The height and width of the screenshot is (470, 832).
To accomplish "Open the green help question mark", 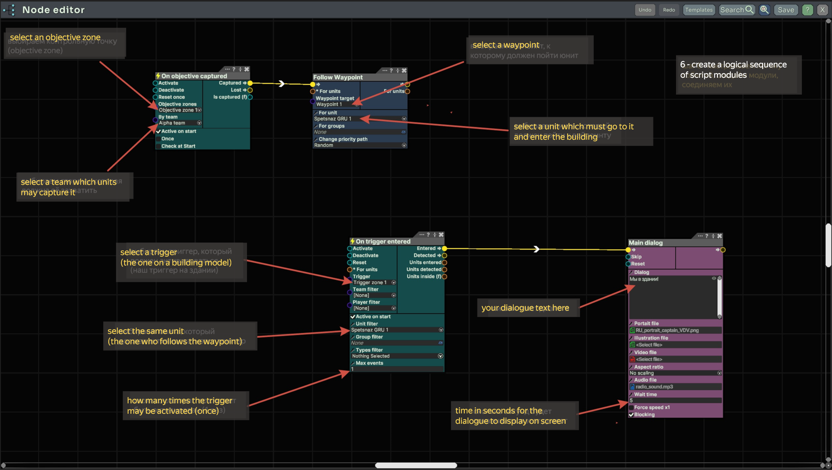I will pos(807,10).
